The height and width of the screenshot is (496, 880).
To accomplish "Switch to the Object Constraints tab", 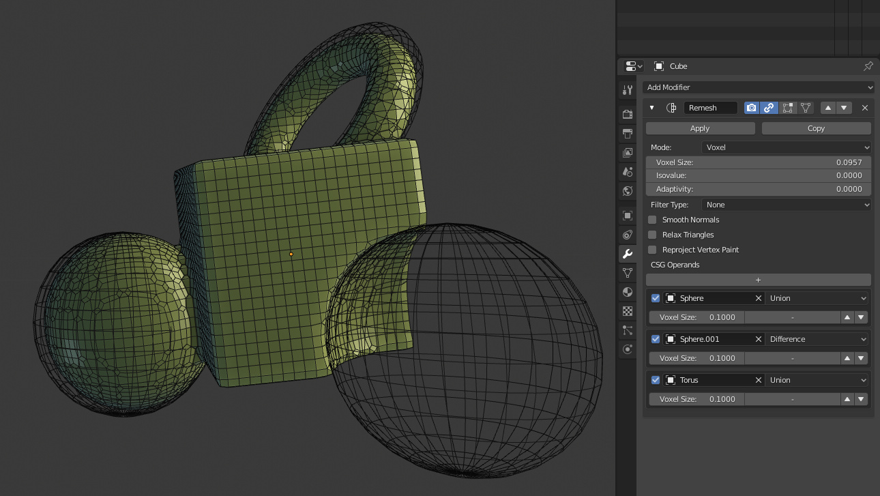I will (628, 235).
